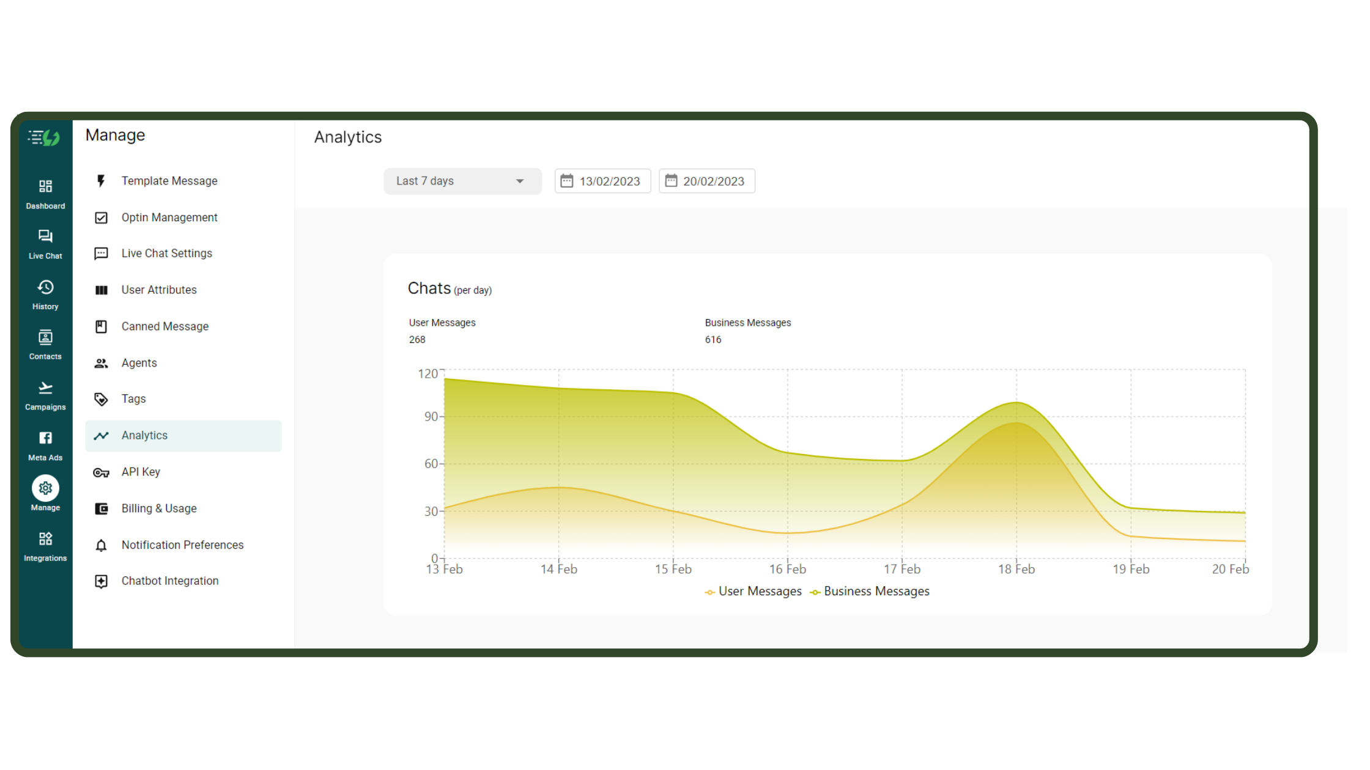The height and width of the screenshot is (770, 1370).
Task: Open Optin Management menu item
Action: (x=169, y=218)
